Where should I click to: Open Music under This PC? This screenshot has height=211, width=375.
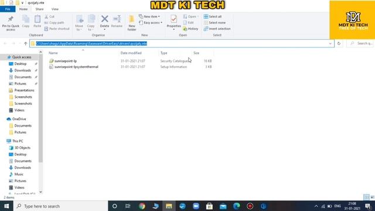pos(16,175)
